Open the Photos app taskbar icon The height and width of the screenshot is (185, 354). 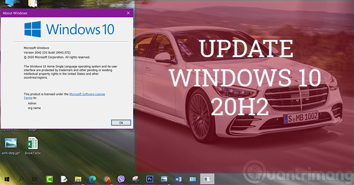point(164,179)
